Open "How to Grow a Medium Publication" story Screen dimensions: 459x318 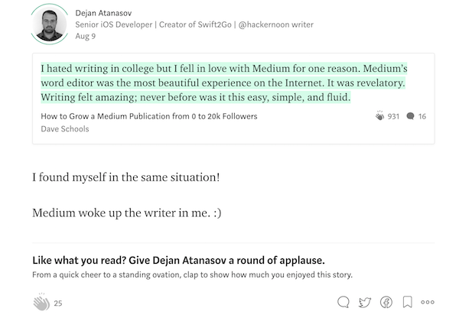point(149,116)
